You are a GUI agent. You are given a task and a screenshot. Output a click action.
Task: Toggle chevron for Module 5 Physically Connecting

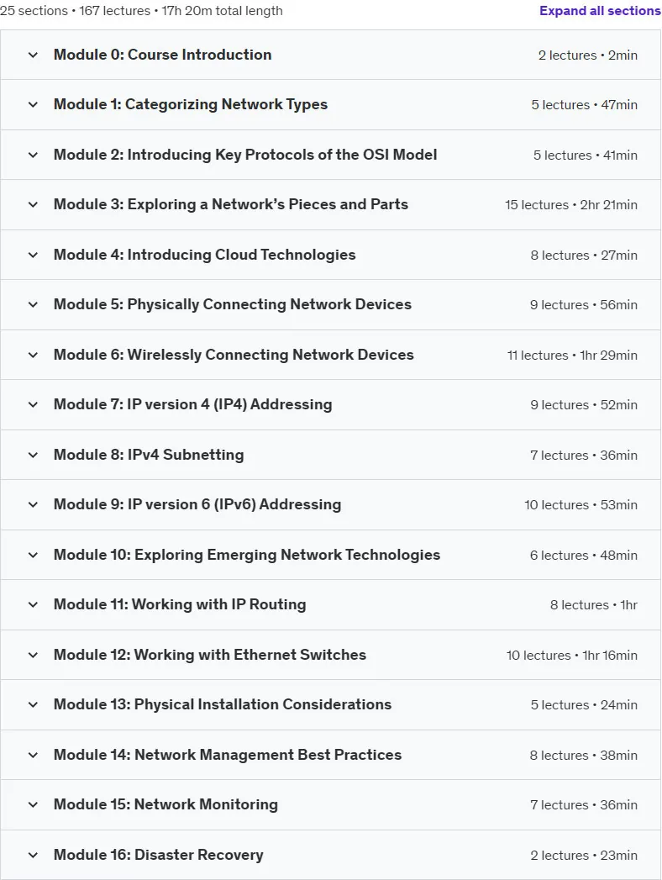(x=33, y=304)
